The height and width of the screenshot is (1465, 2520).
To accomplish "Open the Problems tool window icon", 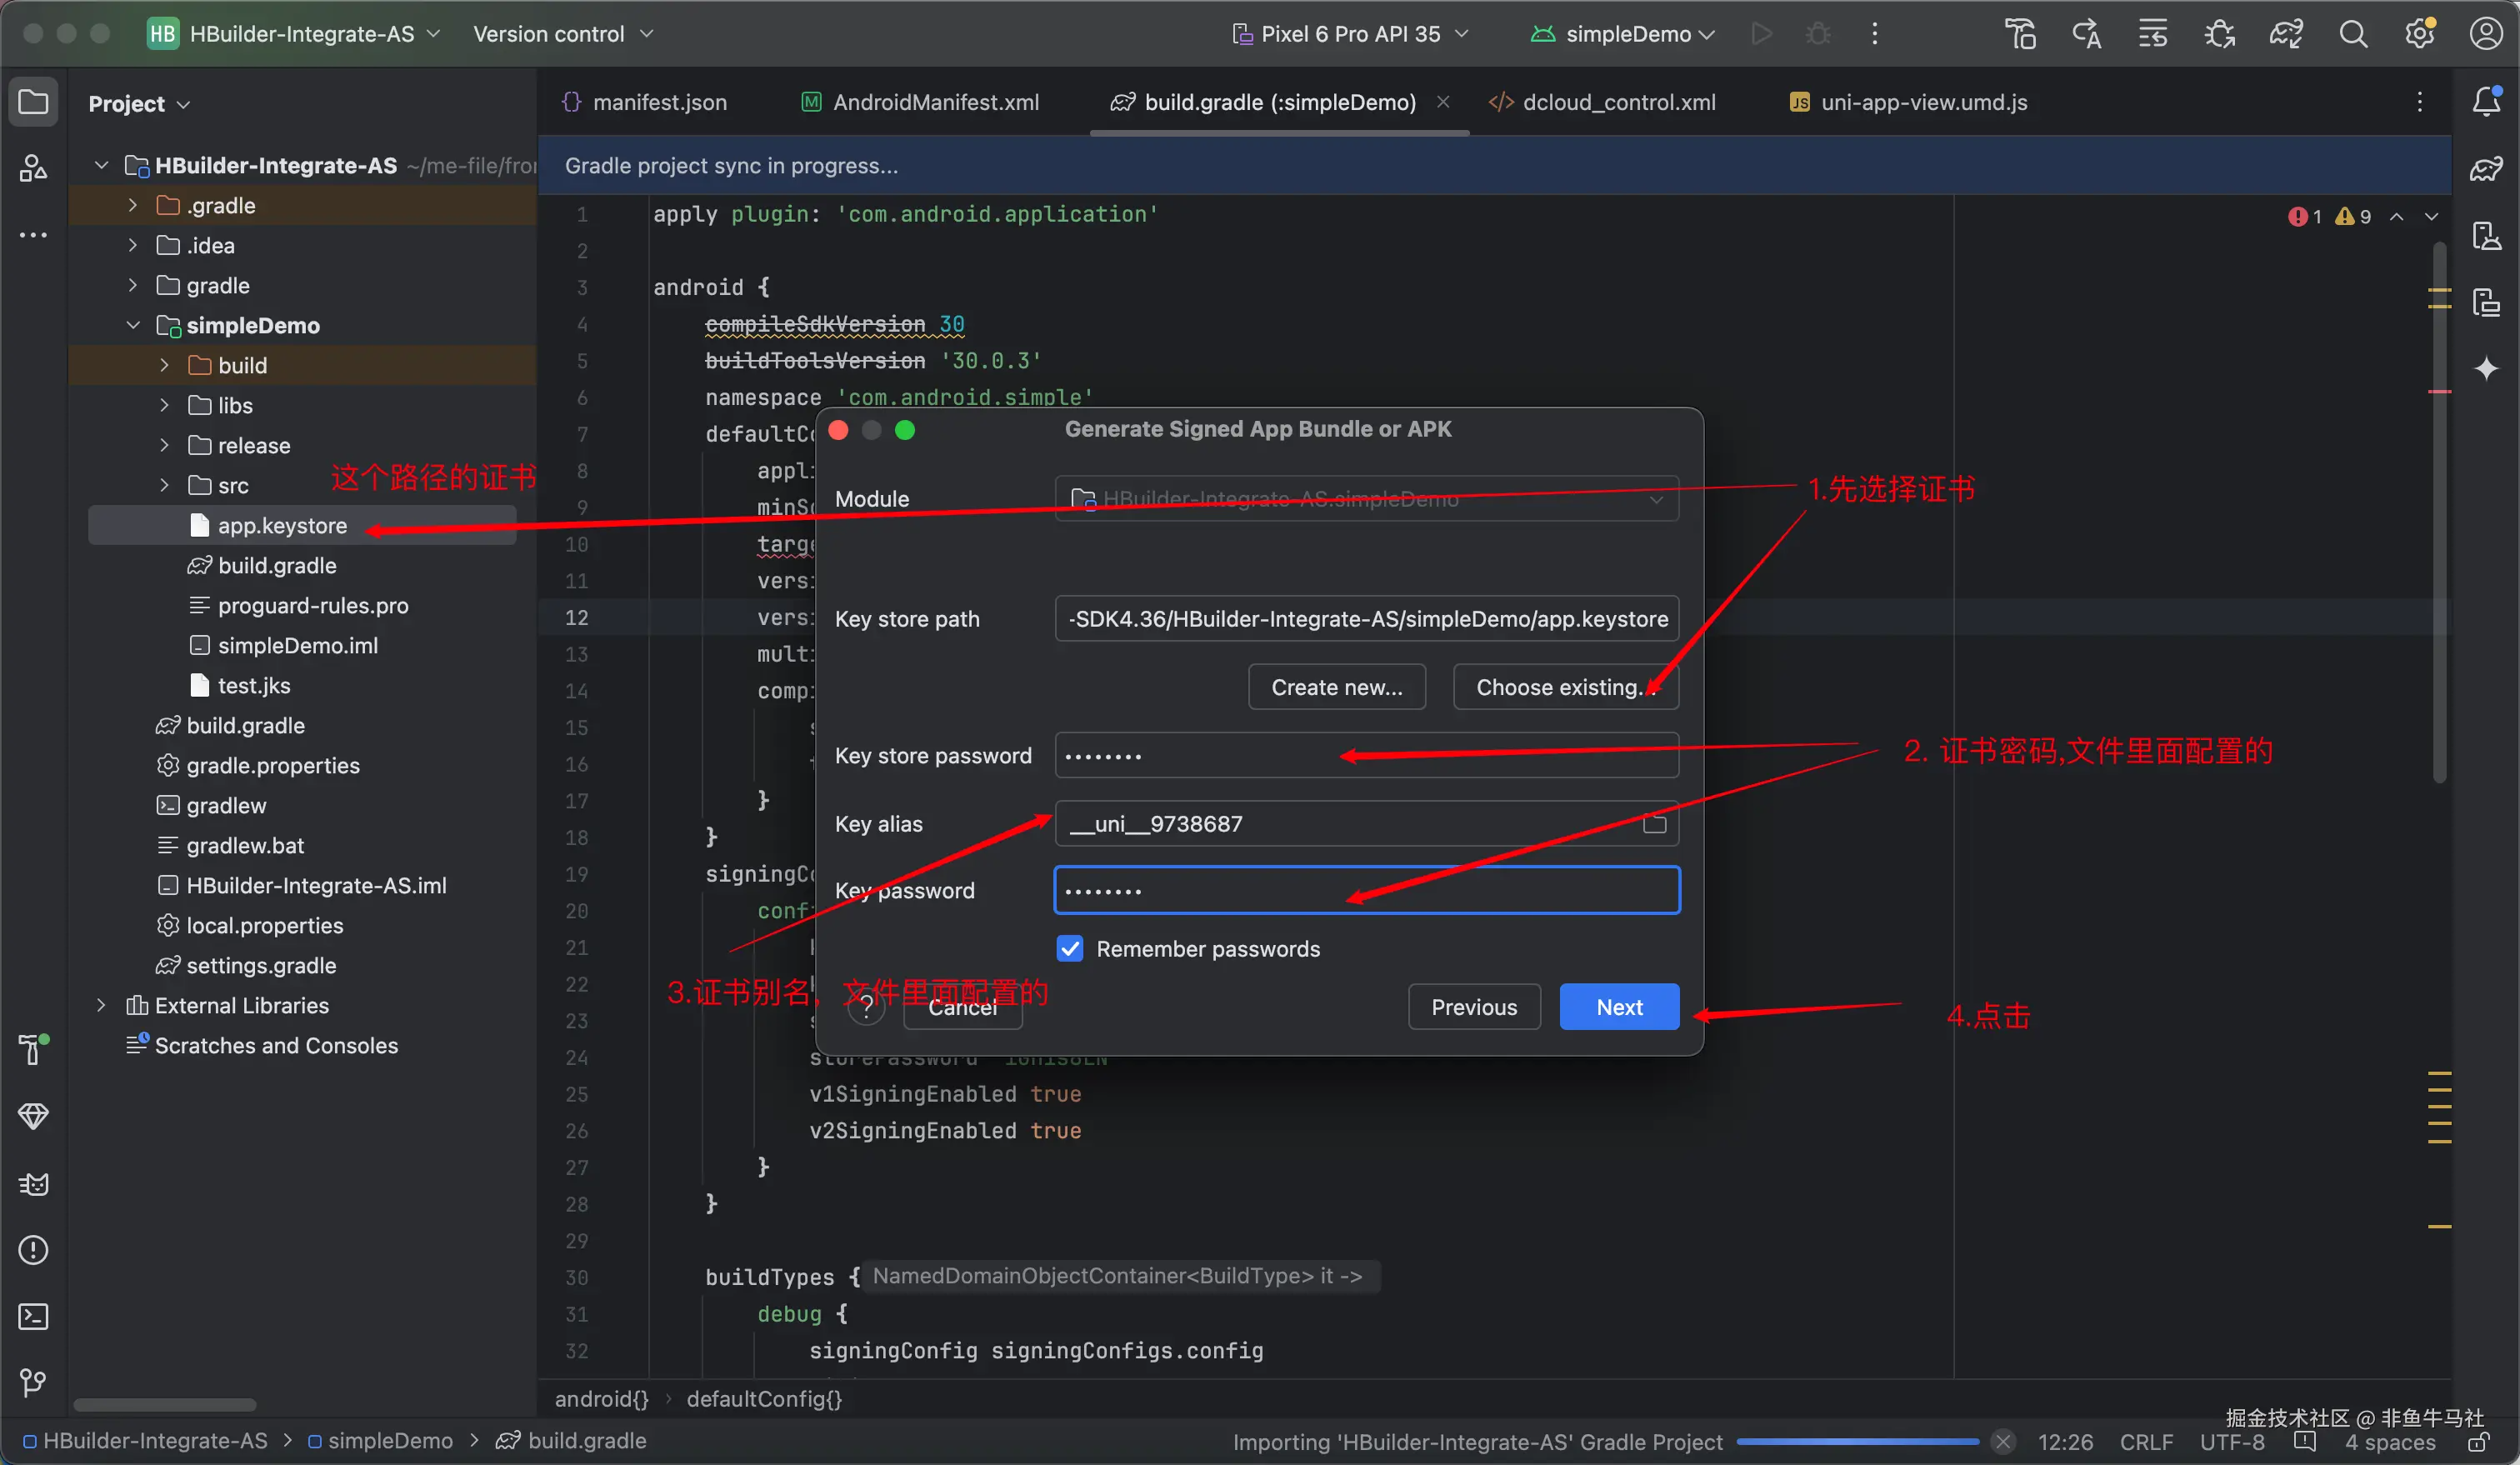I will pos(33,1250).
